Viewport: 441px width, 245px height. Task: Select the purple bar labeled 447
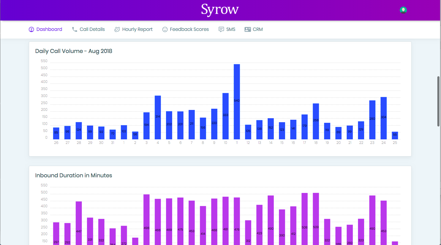pos(79,223)
